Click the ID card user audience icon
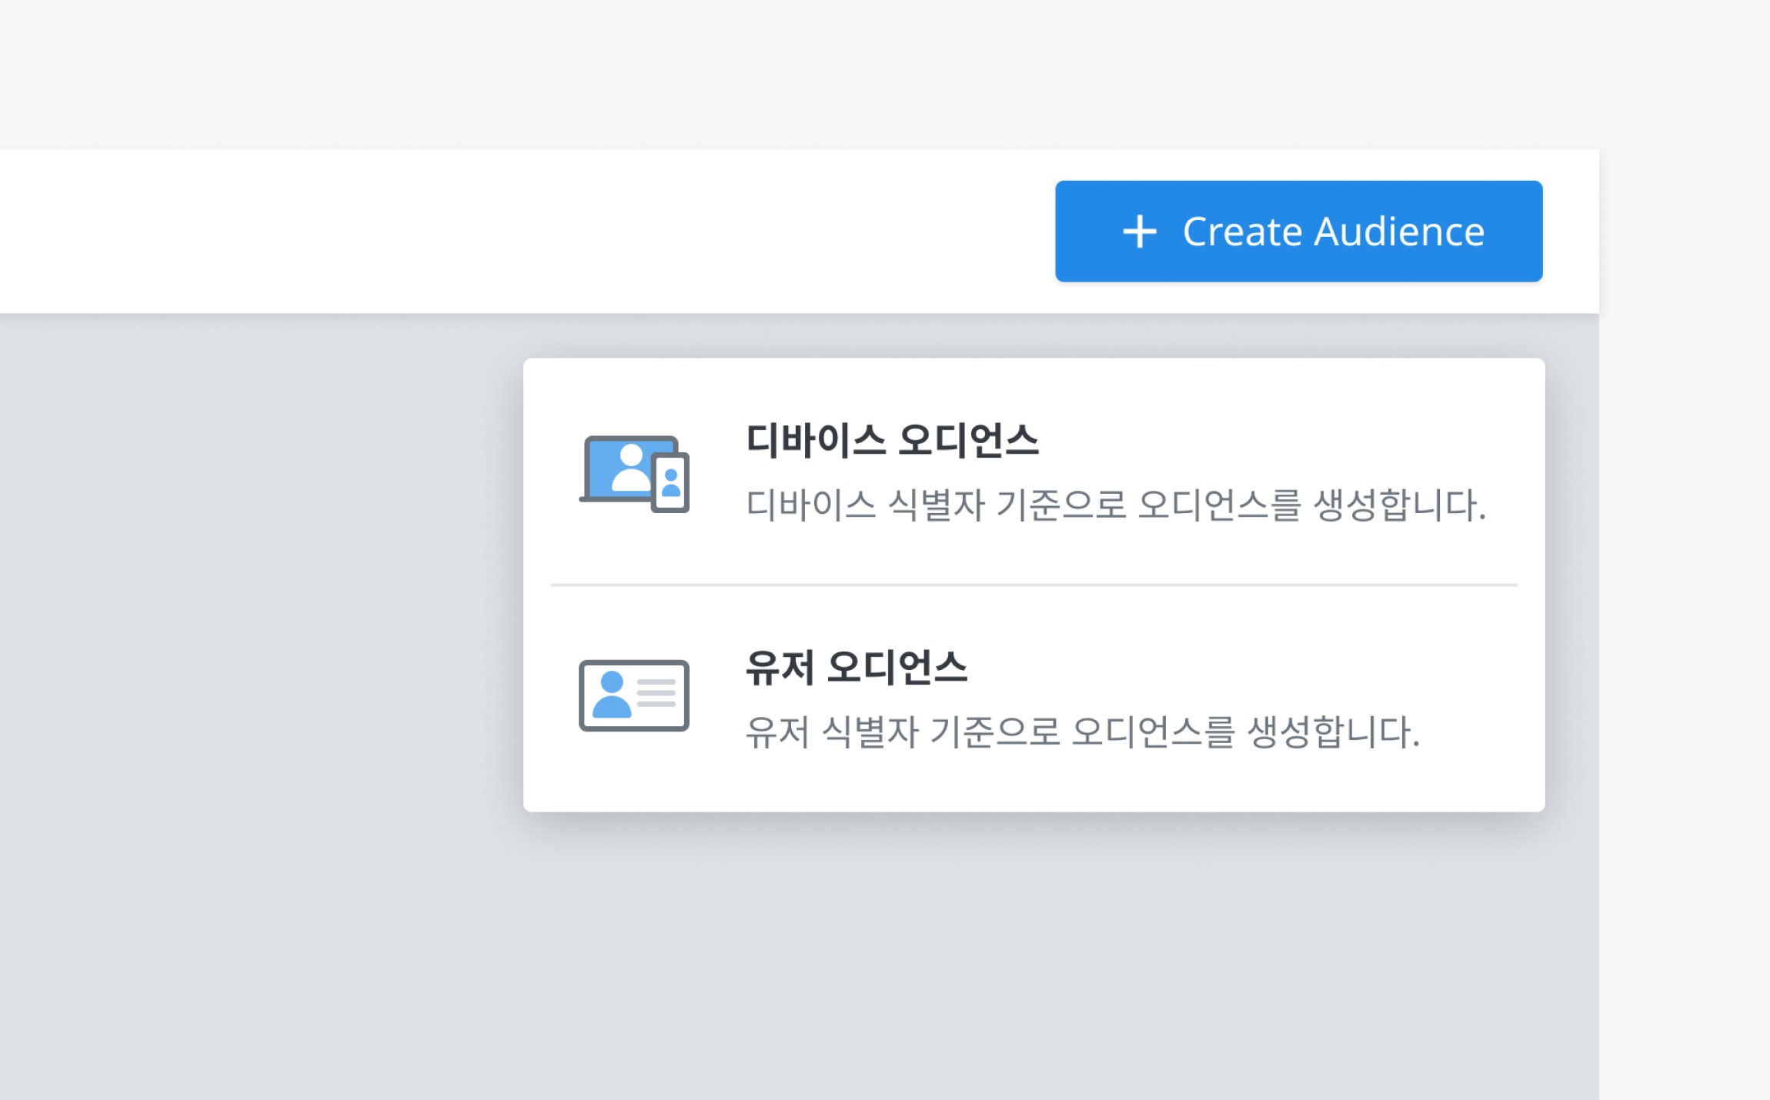This screenshot has height=1100, width=1770. pos(634,695)
